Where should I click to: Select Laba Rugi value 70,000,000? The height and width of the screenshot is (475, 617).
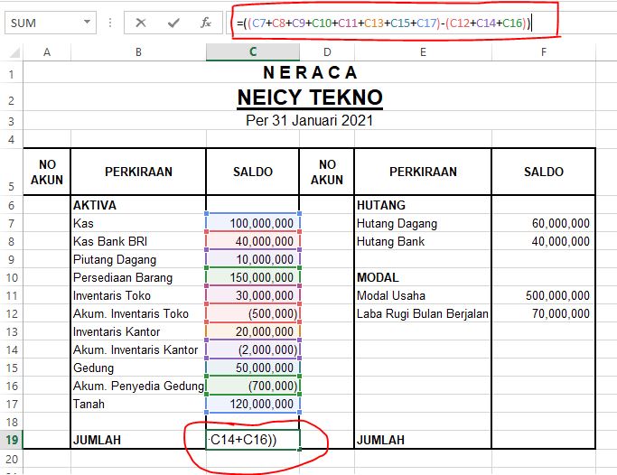pyautogui.click(x=544, y=313)
